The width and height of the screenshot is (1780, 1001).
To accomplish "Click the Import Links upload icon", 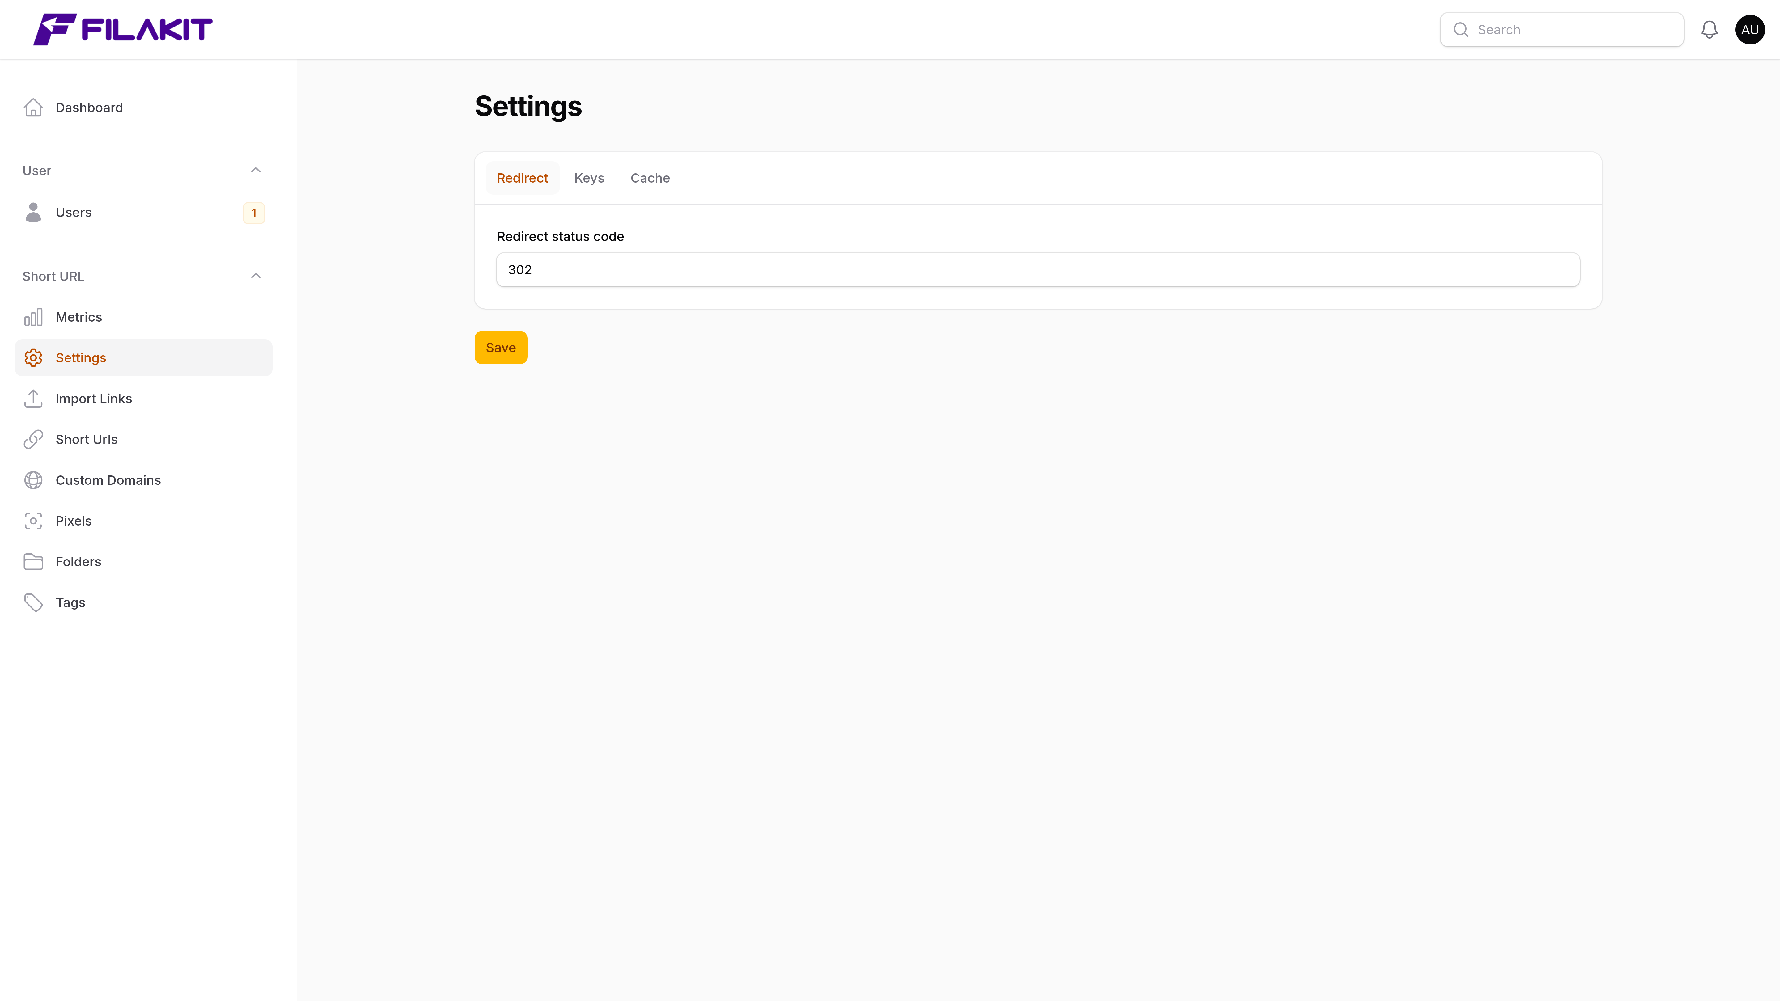I will click(33, 399).
